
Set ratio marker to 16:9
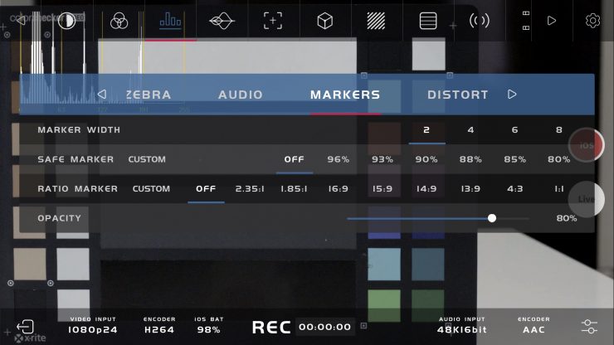point(338,189)
